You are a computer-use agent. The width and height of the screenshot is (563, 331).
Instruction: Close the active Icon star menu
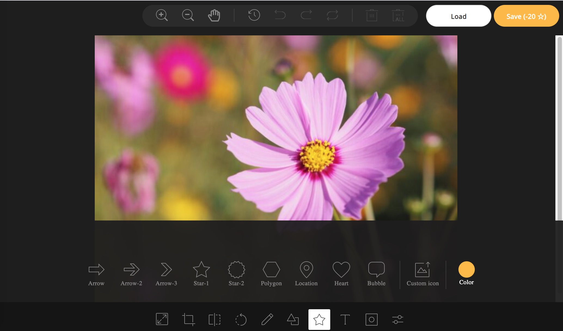319,320
